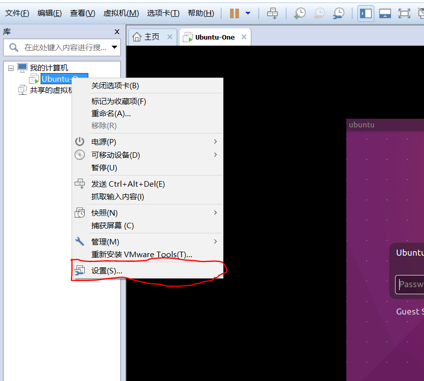The width and height of the screenshot is (424, 381).
Task: Toggle the thumbnail bar view icon
Action: point(385,13)
